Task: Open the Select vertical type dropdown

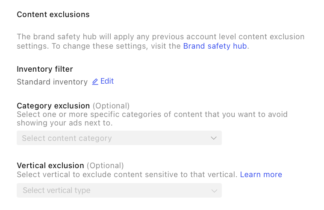Action: [x=119, y=190]
